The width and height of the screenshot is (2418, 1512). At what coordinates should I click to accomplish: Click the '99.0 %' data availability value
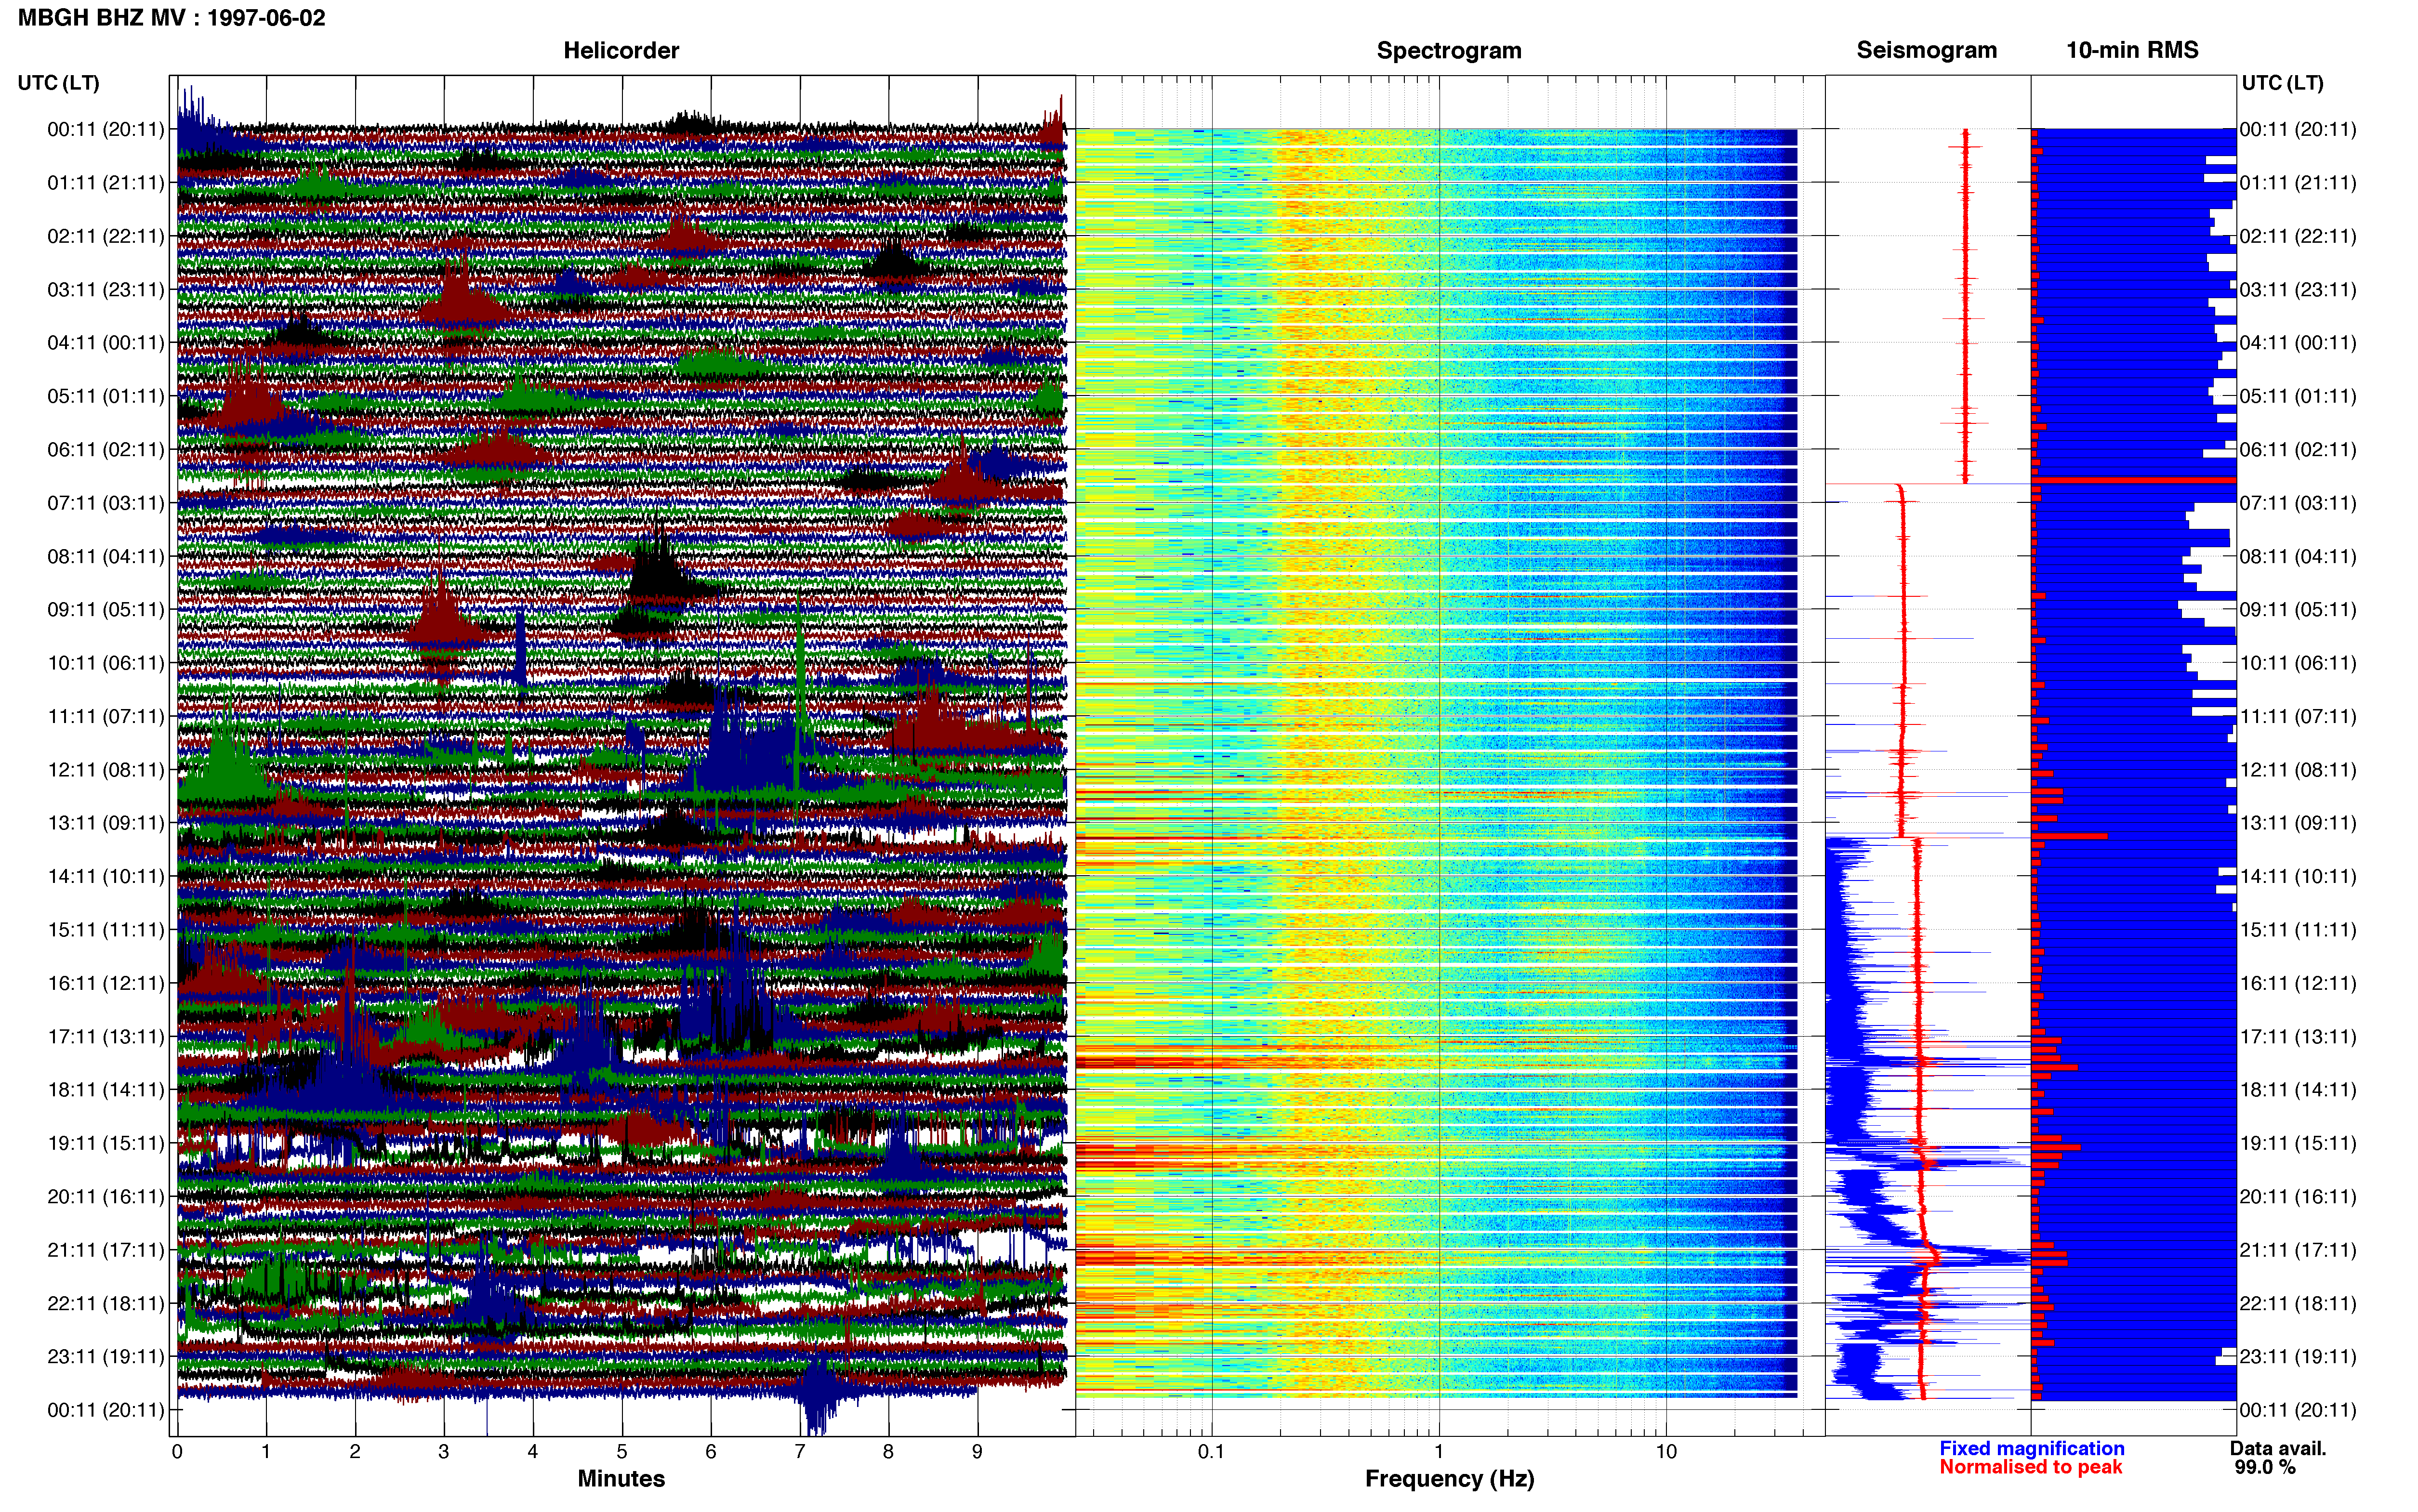pos(2265,1467)
